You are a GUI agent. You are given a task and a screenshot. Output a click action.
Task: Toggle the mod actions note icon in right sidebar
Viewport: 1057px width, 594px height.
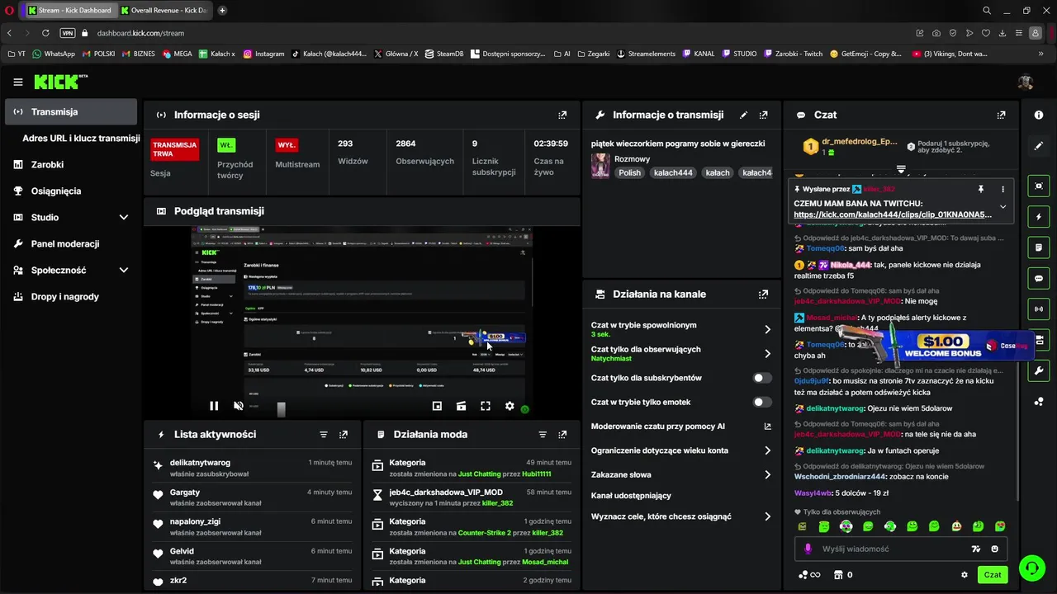tap(1039, 247)
